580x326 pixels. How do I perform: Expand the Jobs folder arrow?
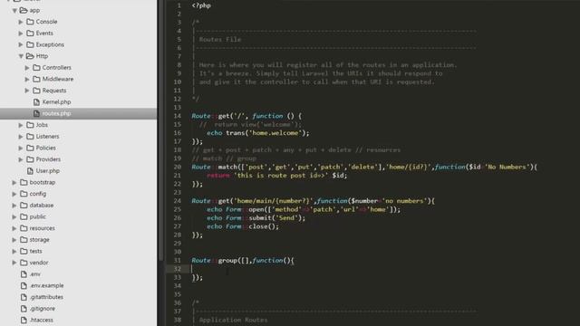tap(21, 125)
